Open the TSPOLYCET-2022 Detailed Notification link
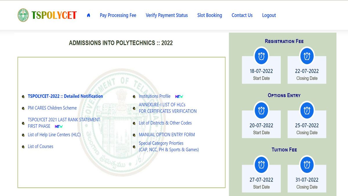Screen dimensions: 348x196 (x=65, y=96)
